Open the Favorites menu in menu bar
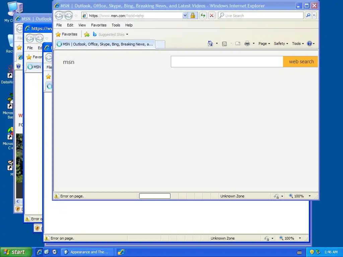This screenshot has height=257, width=343. pyautogui.click(x=99, y=25)
